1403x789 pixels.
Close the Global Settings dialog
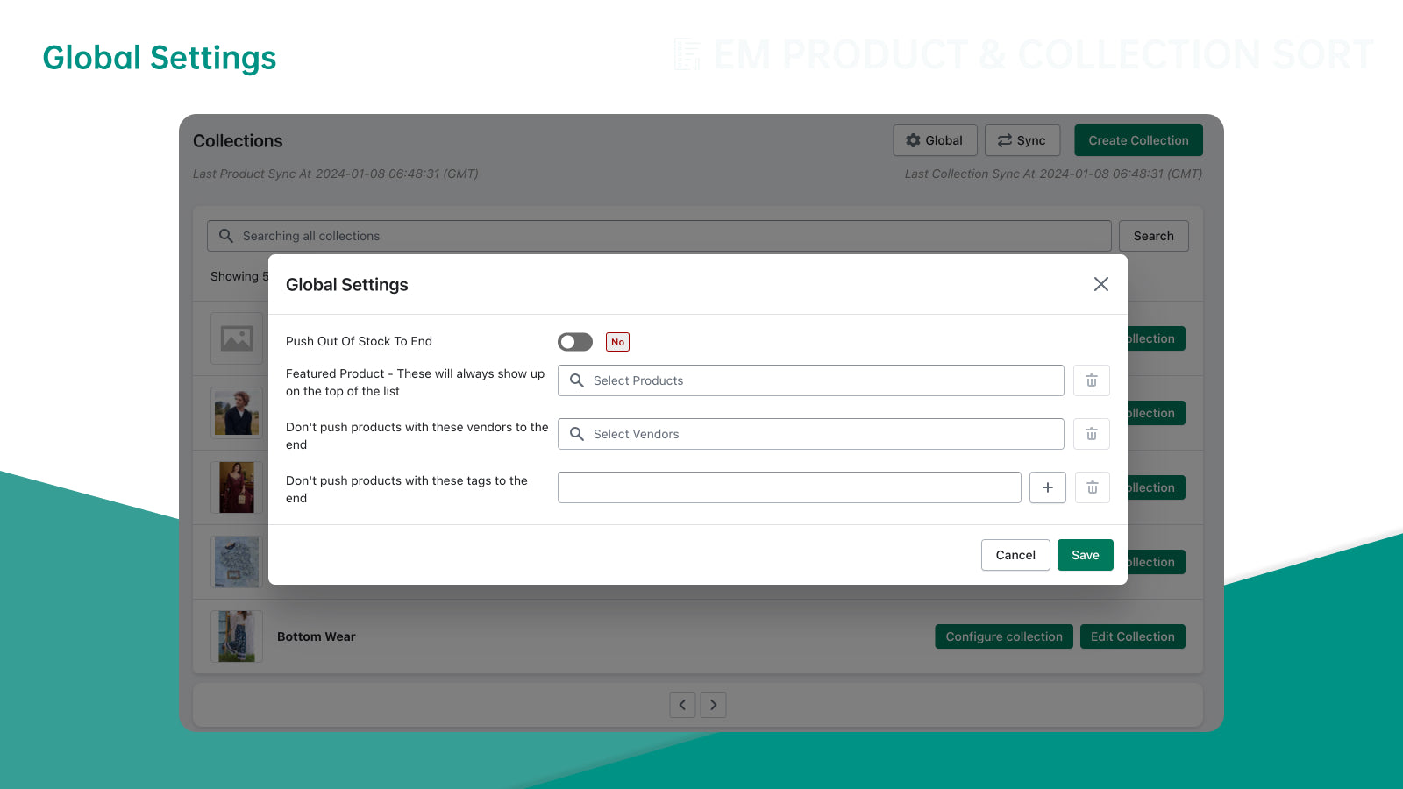tap(1101, 284)
